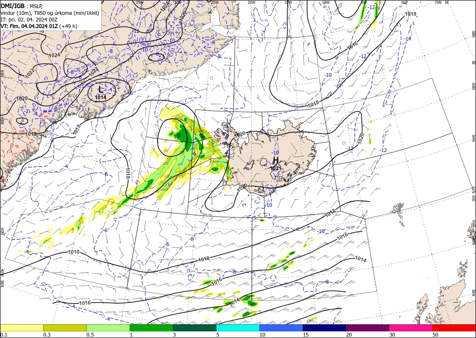Click the '10W' longitude label
This screenshot has height=338, width=476.
pyautogui.click(x=326, y=2)
